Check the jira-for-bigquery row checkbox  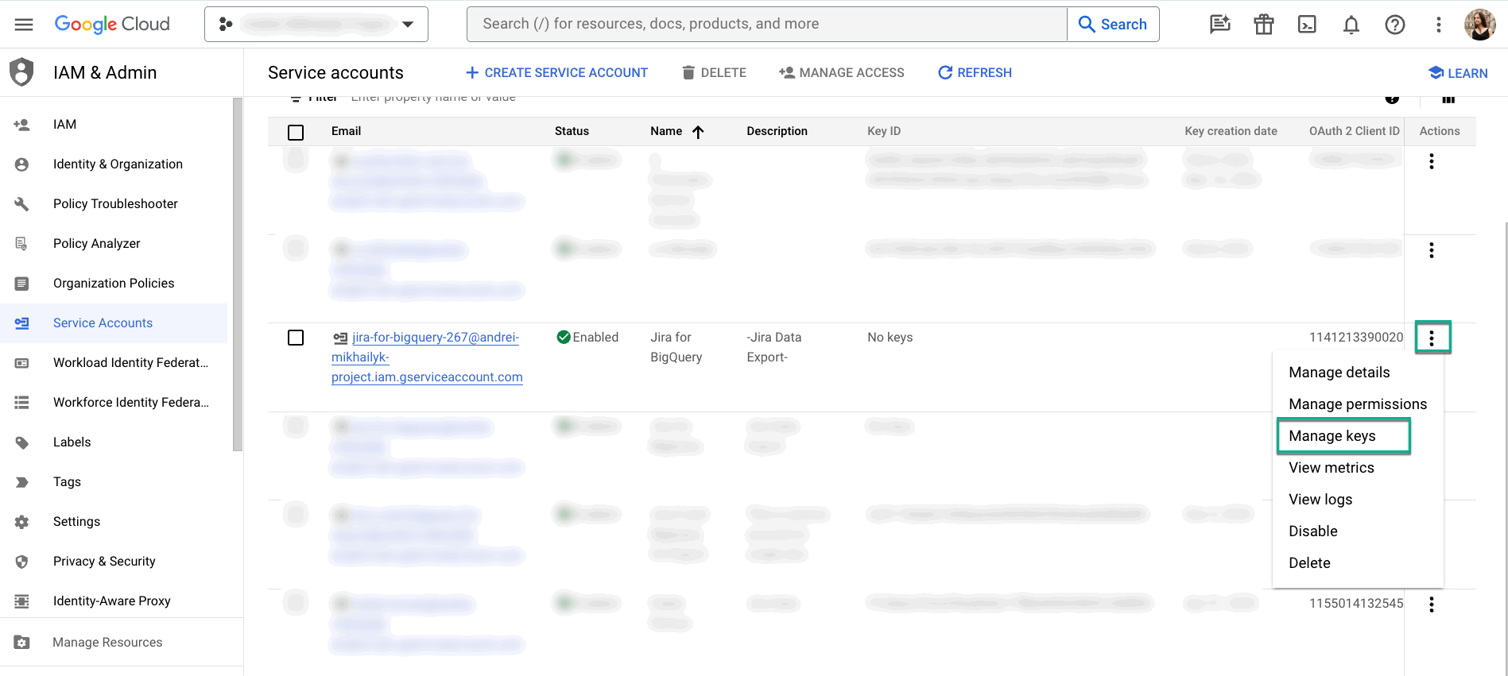pyautogui.click(x=296, y=338)
